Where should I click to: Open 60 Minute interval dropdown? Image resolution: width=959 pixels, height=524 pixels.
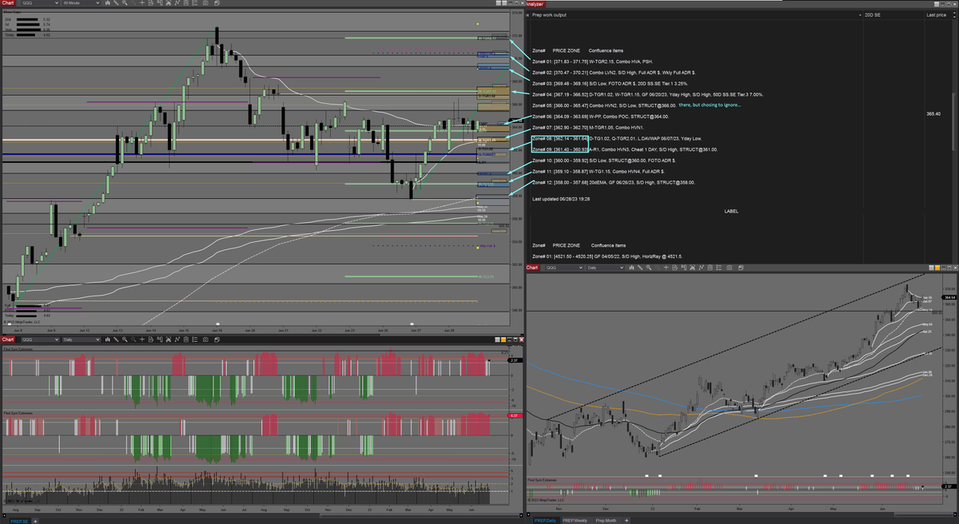pos(82,3)
